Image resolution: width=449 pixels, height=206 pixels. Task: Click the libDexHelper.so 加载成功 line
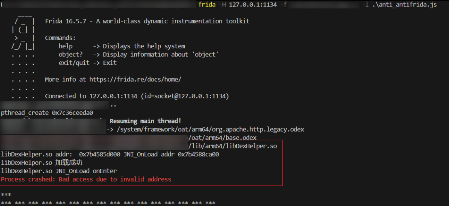click(x=42, y=163)
